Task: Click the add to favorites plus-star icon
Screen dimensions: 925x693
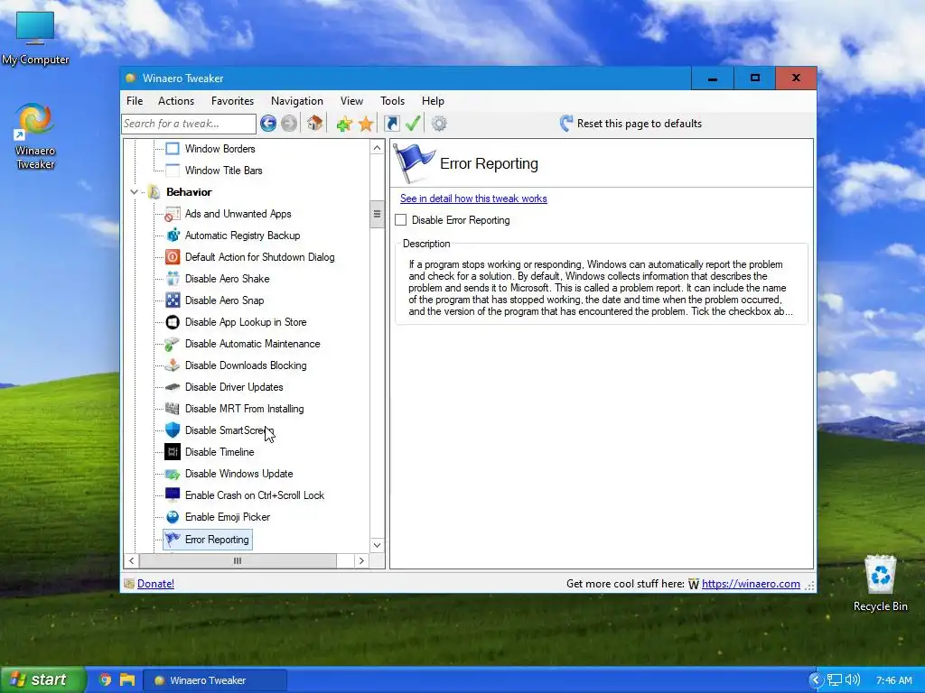Action: (344, 123)
